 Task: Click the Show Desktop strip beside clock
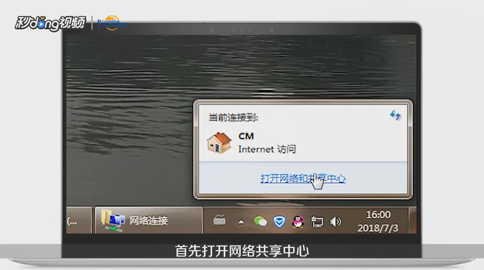[413, 220]
